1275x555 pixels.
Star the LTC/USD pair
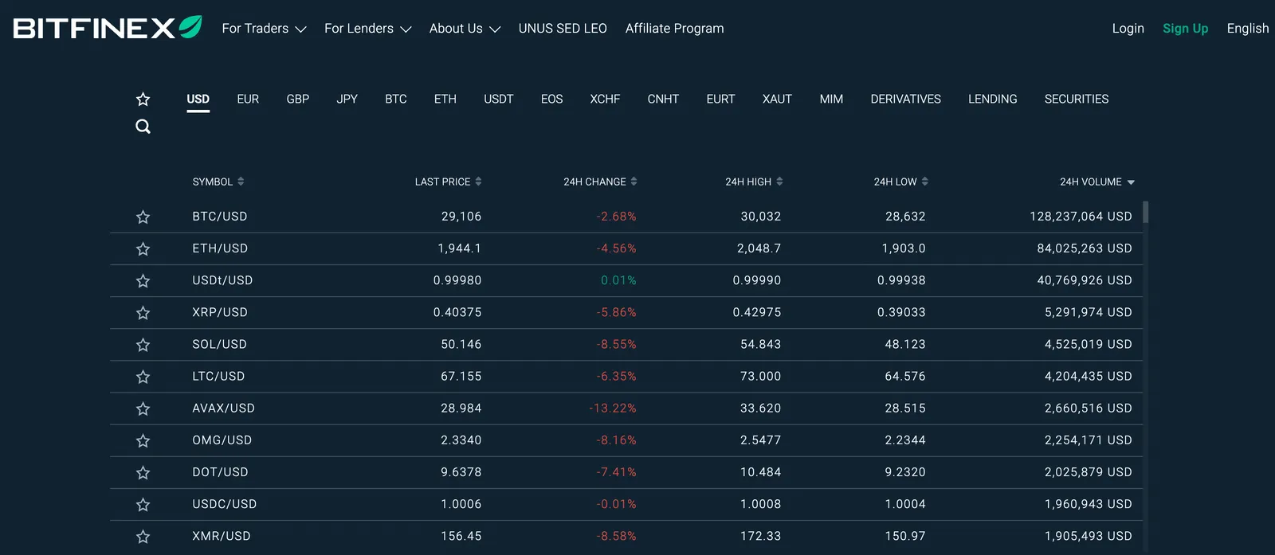tap(143, 377)
